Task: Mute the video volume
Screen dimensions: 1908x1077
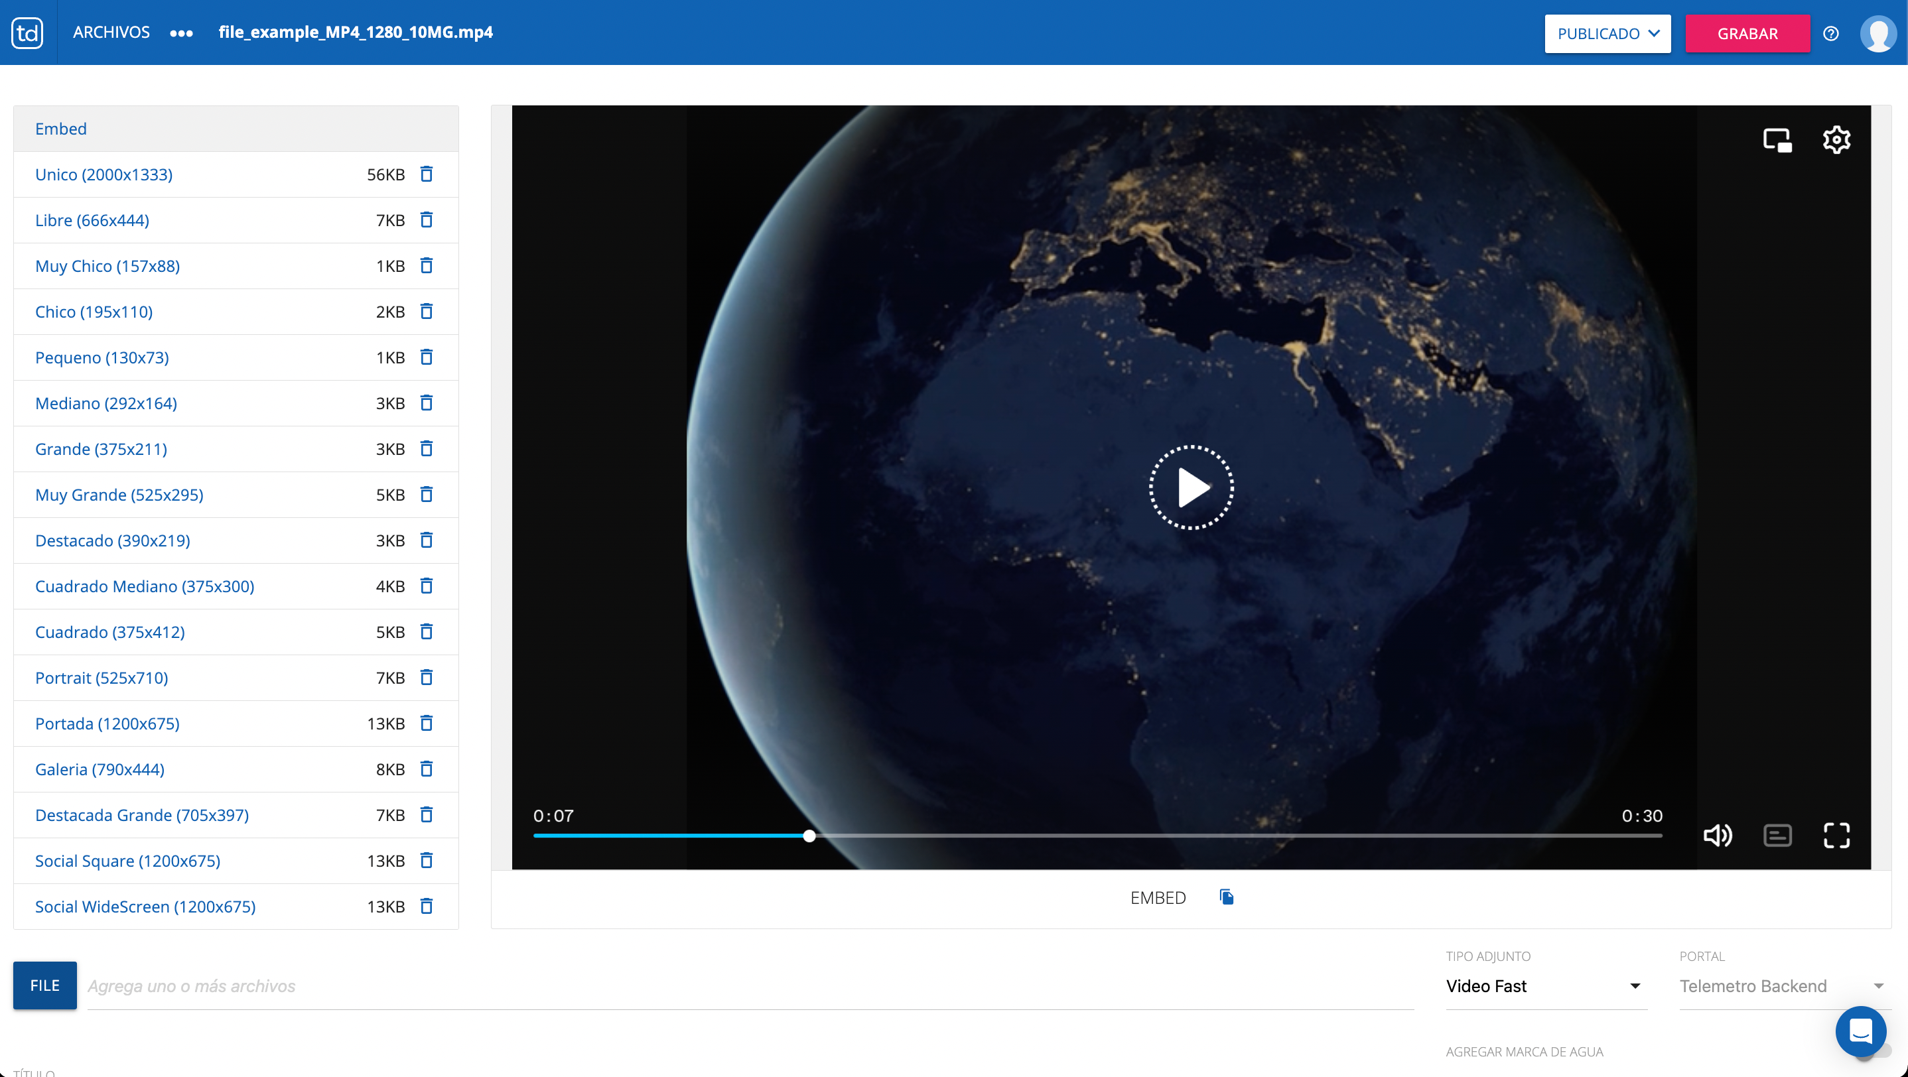Action: coord(1718,836)
